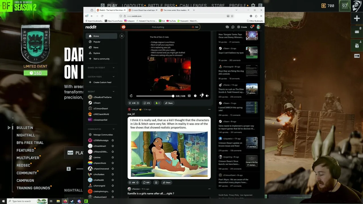Click Reddit Find anything search field
Viewport: 363px width, 204px height.
tap(158, 27)
